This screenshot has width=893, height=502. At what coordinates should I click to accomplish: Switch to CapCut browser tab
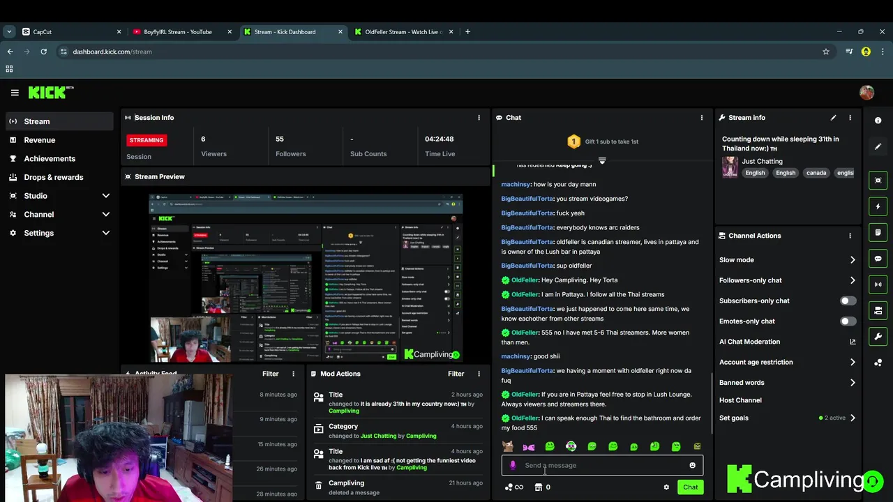[70, 31]
